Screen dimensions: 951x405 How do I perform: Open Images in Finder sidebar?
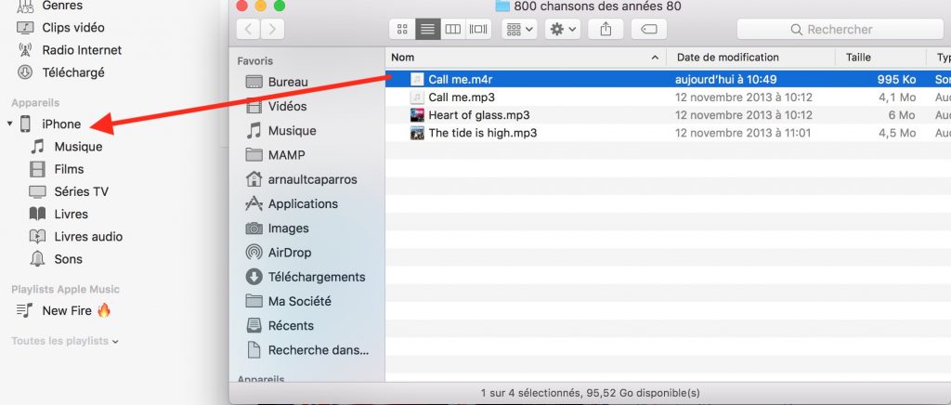(x=289, y=228)
